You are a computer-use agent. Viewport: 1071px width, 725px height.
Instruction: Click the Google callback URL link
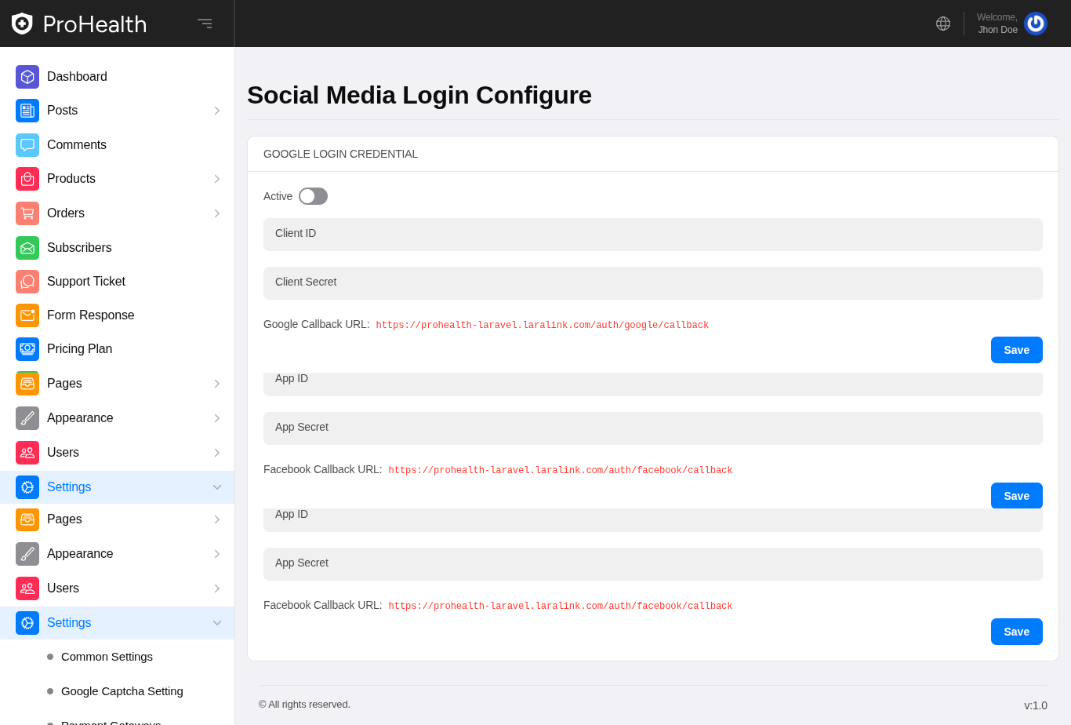tap(542, 326)
